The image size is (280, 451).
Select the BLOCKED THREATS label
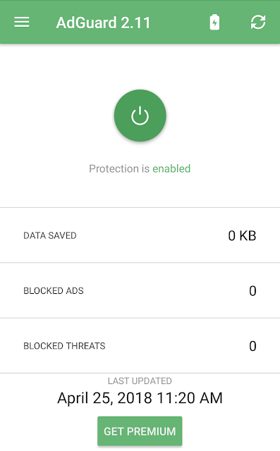point(64,346)
